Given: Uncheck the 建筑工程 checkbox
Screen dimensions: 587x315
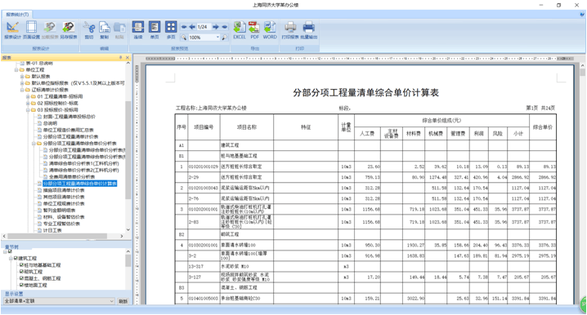Looking at the screenshot, I should click(16, 258).
